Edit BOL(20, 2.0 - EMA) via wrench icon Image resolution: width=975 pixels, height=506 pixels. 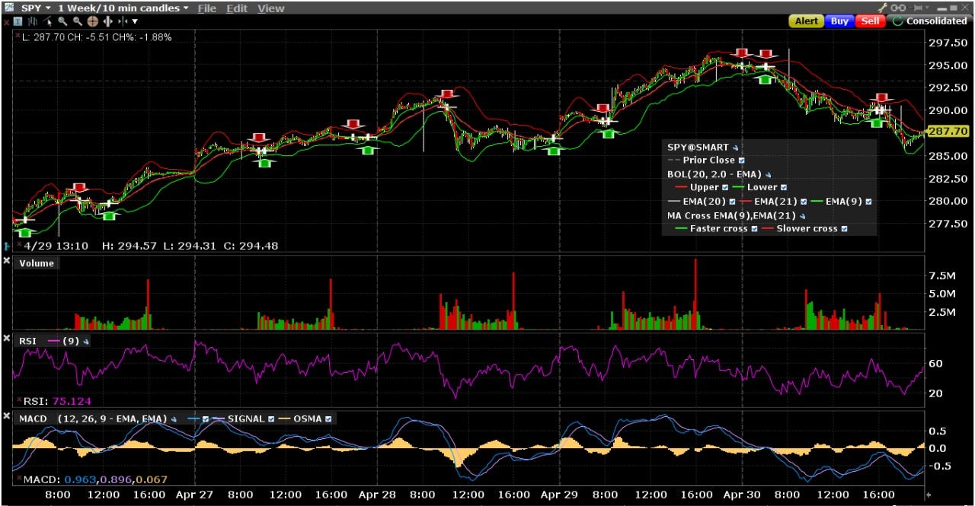tap(768, 175)
